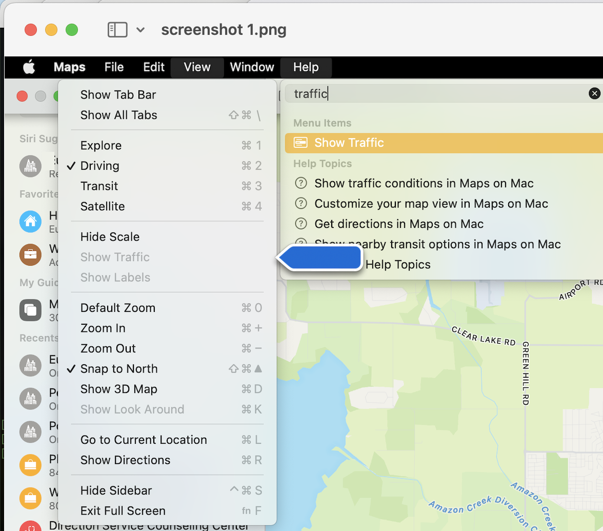
Task: Close the open View menu
Action: 197,67
